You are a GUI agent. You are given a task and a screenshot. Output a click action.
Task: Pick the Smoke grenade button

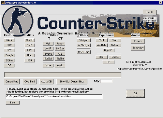pyautogui.click(x=115, y=57)
